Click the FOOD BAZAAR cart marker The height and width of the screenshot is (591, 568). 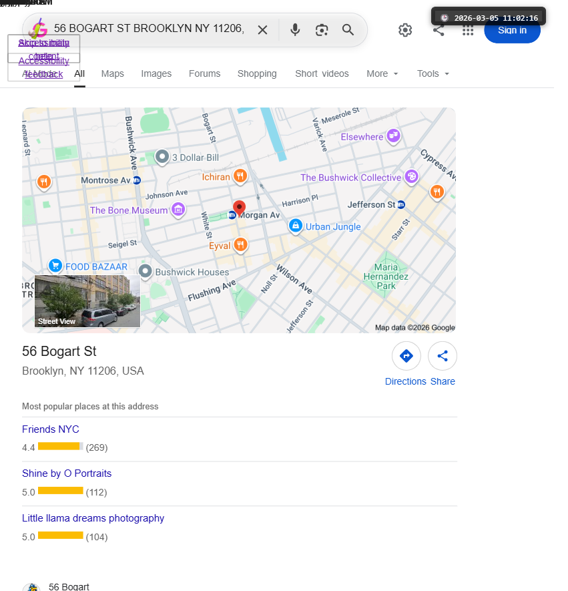[x=55, y=266]
